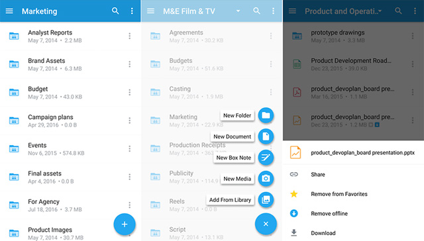The height and width of the screenshot is (241, 424).
Task: Open product_devoplan_board PDF dated Mar 16, 2015
Action: 353,93
